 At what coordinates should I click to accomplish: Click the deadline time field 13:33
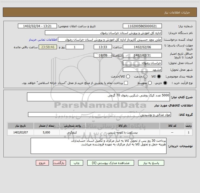tap(103, 47)
